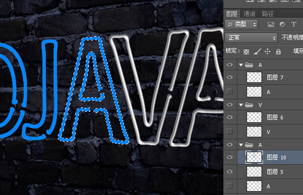
Task: Hide 图层 5 via its eye icon
Action: point(230,171)
